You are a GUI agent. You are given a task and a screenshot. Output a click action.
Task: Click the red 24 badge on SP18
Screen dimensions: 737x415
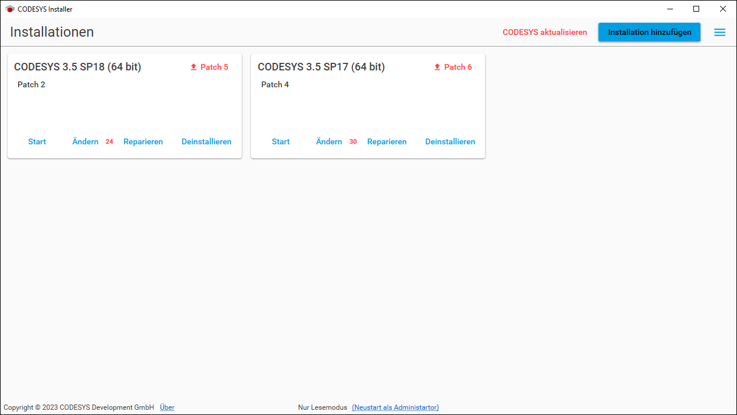pos(109,141)
